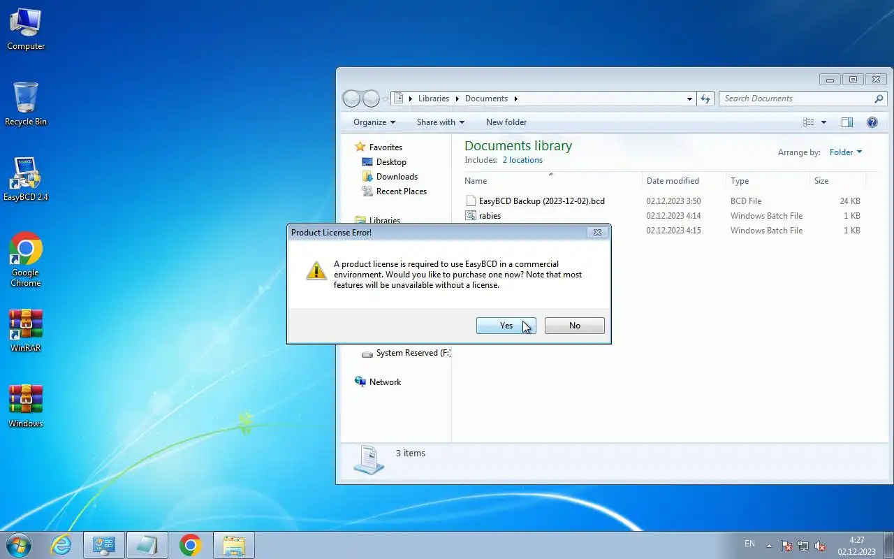
Task: Open the taskbar clock 4:27
Action: pos(856,546)
